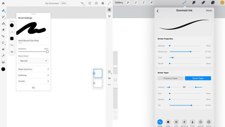Open Gallery in Procreate
This screenshot has height=127, width=225.
pyautogui.click(x=119, y=3)
